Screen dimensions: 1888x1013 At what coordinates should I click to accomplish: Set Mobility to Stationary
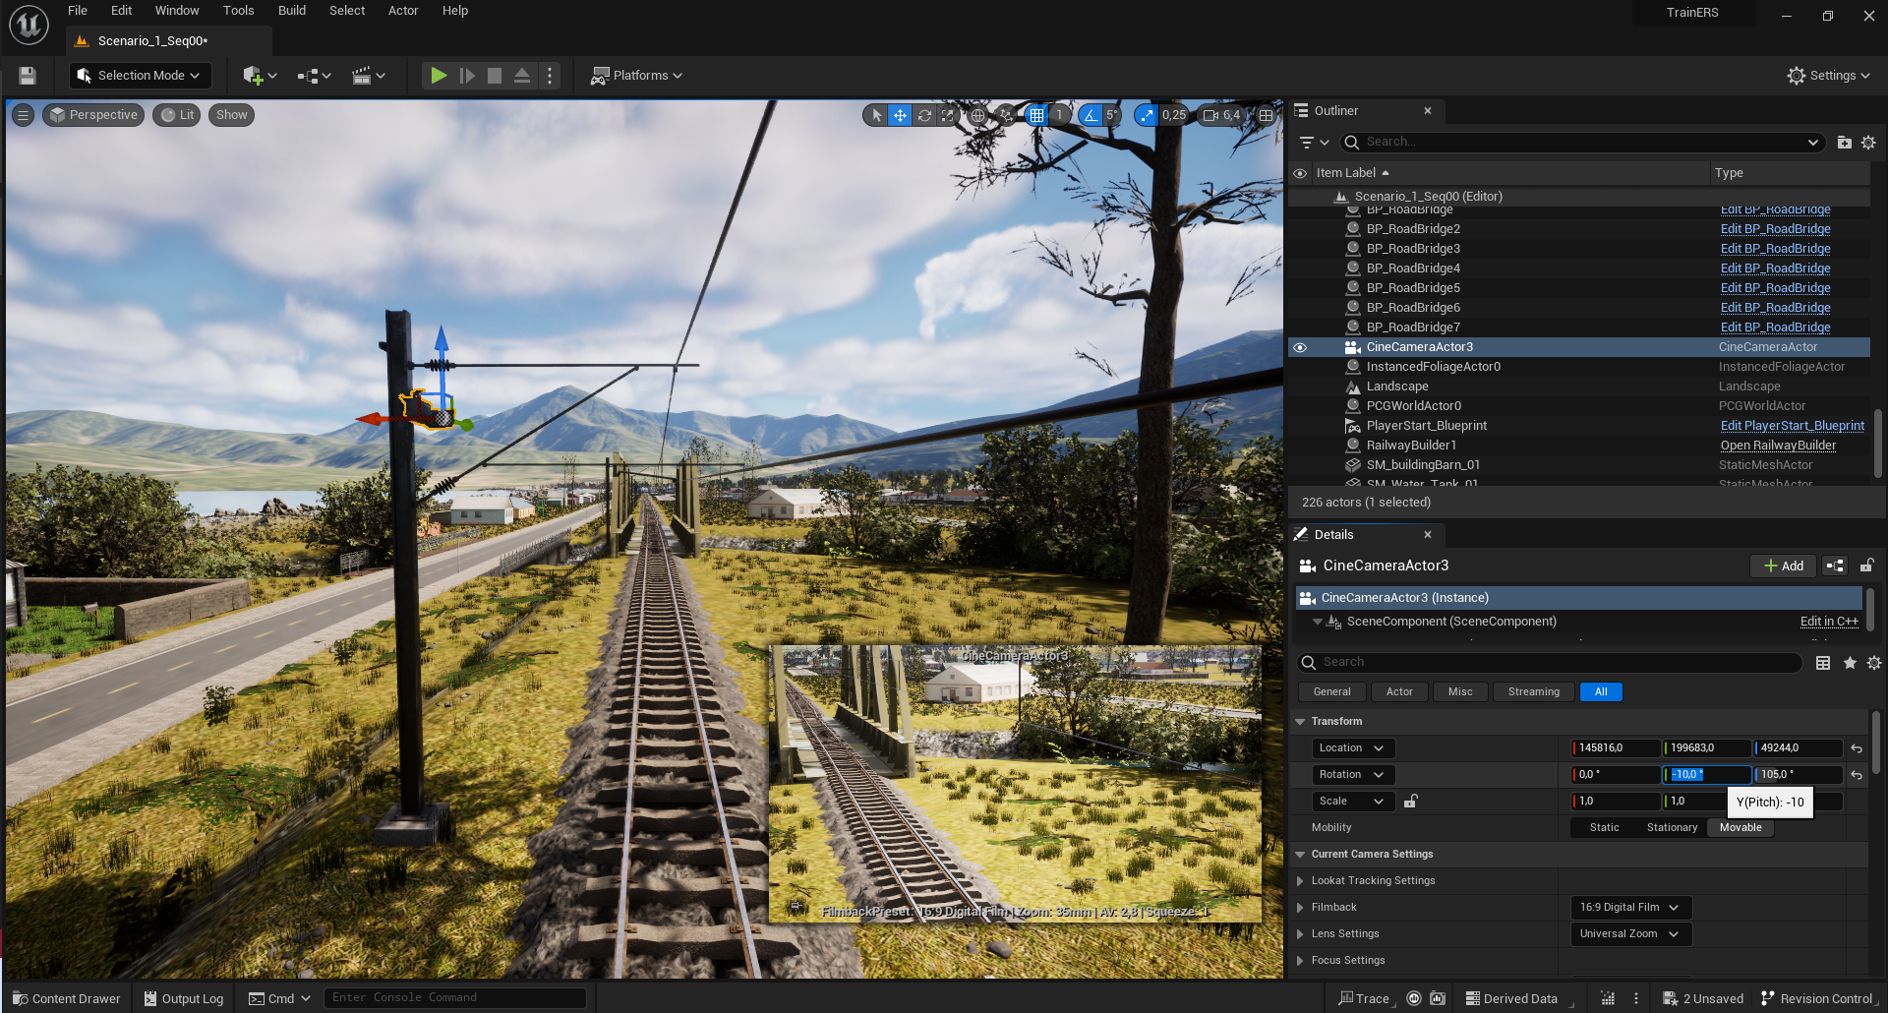click(1672, 828)
